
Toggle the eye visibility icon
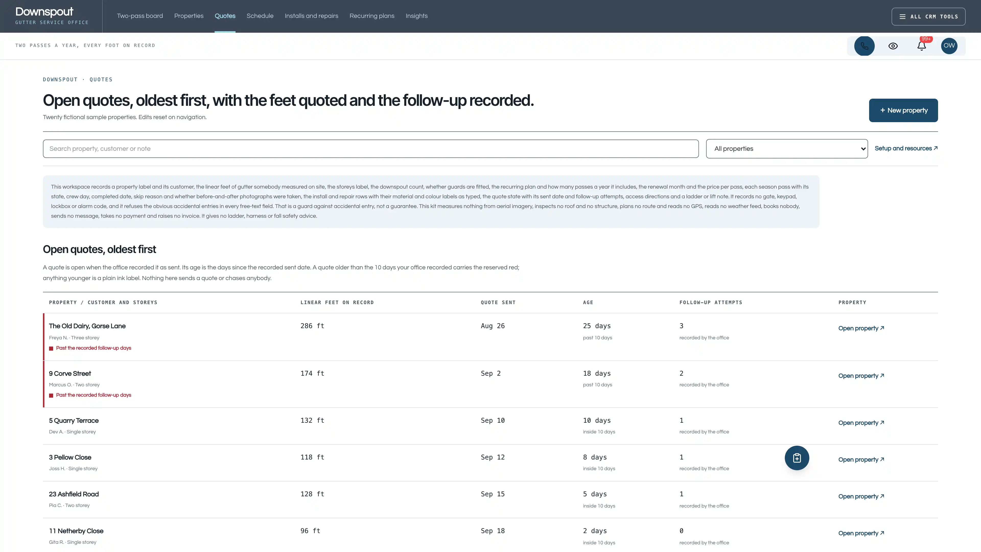[x=893, y=46]
